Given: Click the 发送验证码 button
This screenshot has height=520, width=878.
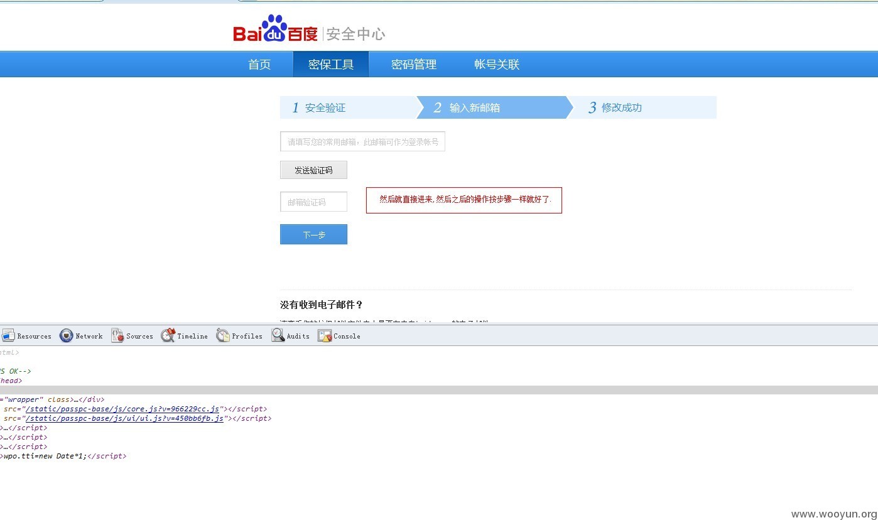Looking at the screenshot, I should pyautogui.click(x=313, y=170).
